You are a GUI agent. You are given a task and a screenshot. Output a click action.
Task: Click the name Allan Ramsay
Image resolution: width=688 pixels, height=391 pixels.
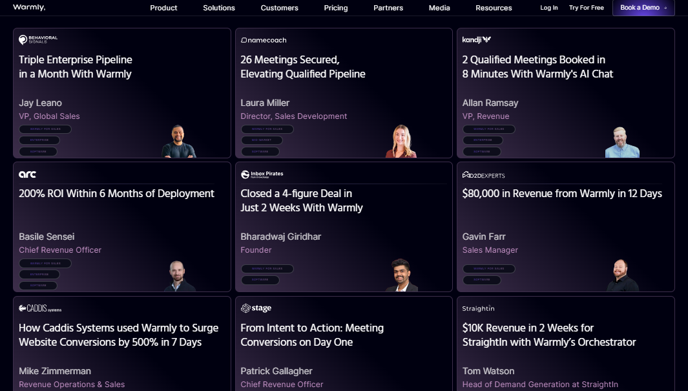[x=490, y=103]
